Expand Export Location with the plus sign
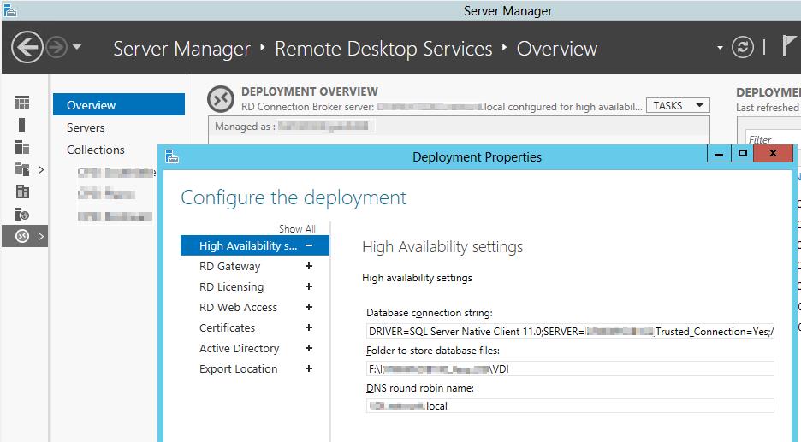Screen dimensions: 801x442 309,368
